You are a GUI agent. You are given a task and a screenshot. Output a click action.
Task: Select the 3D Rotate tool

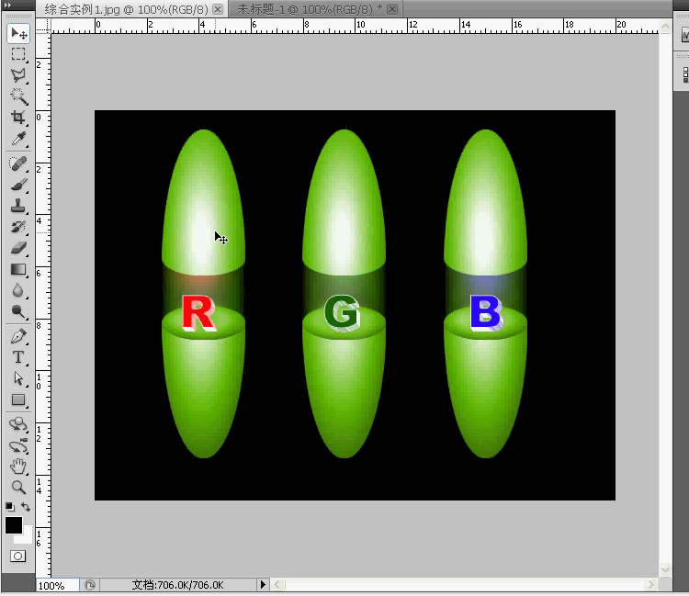(18, 424)
